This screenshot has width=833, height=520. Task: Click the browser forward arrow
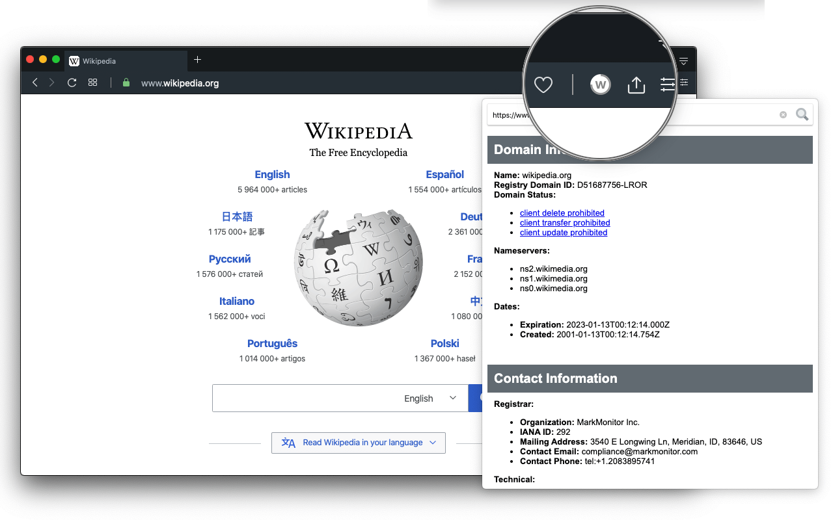(52, 83)
